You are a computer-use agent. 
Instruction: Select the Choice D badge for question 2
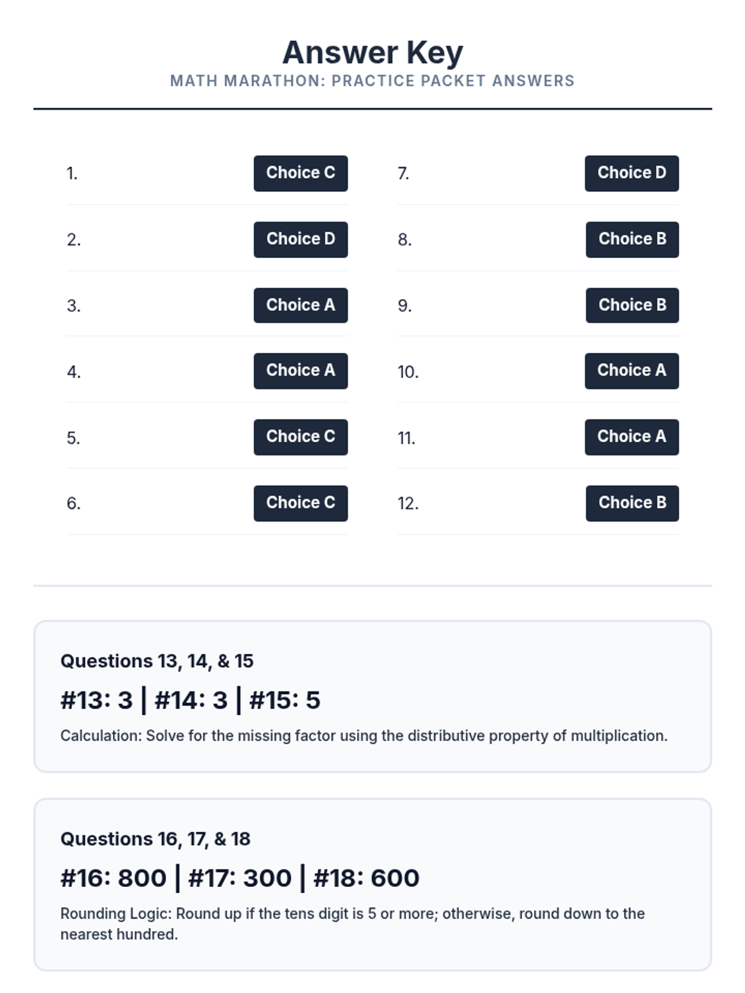coord(300,240)
